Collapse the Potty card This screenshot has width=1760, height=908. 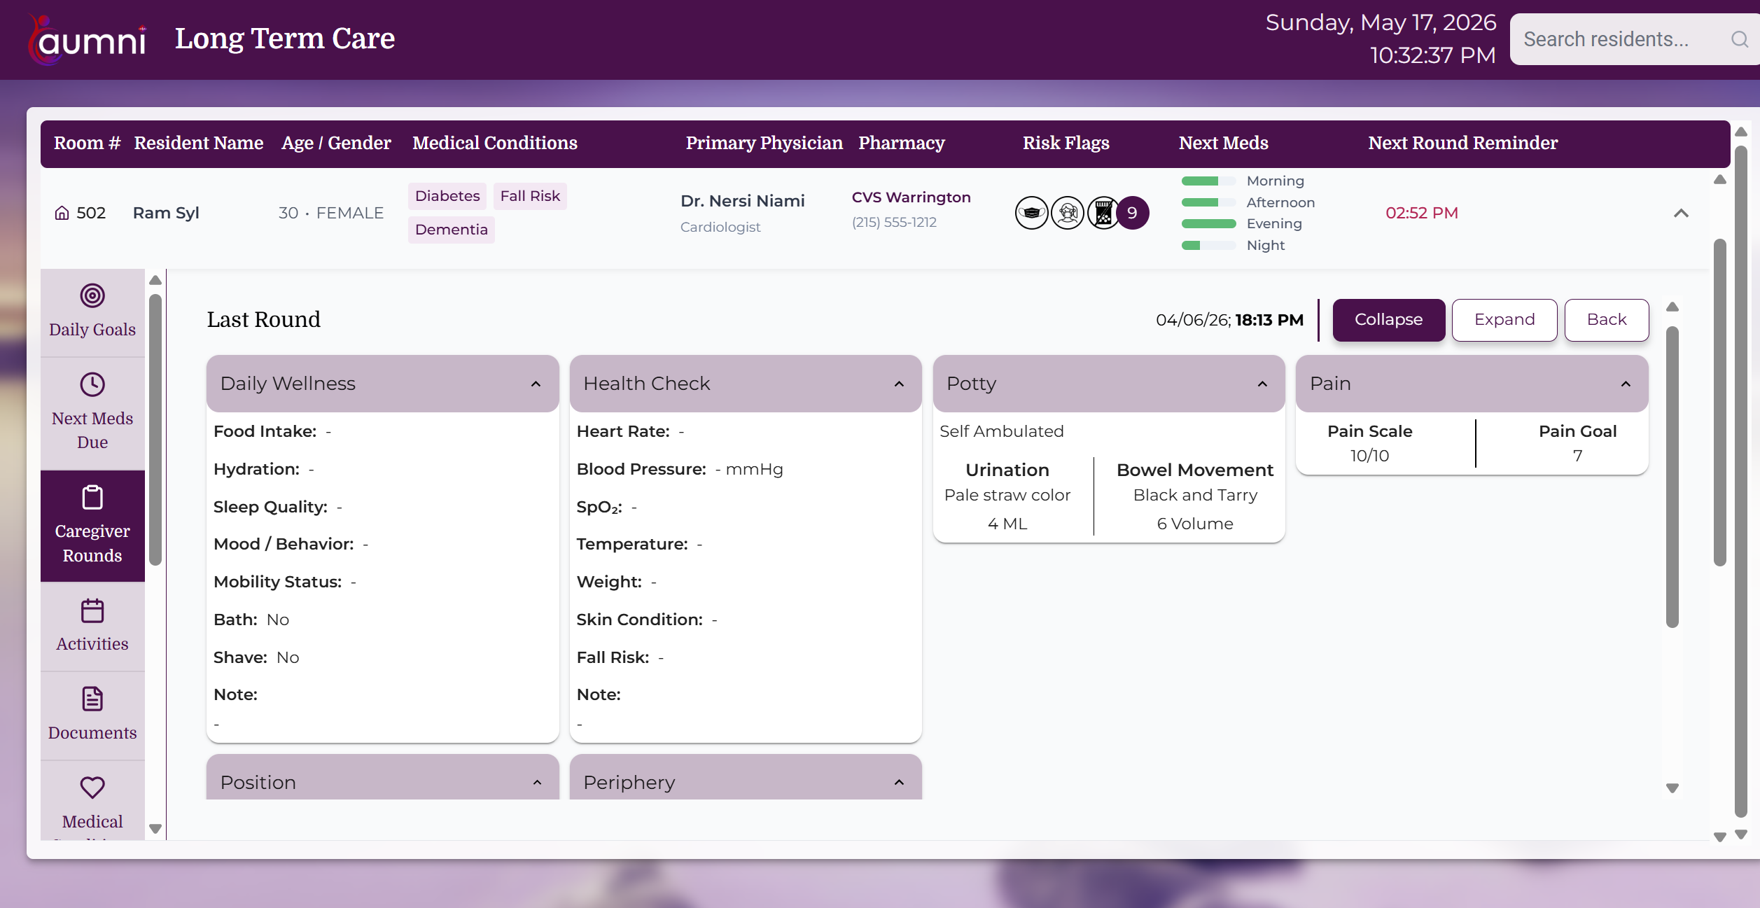1262,384
